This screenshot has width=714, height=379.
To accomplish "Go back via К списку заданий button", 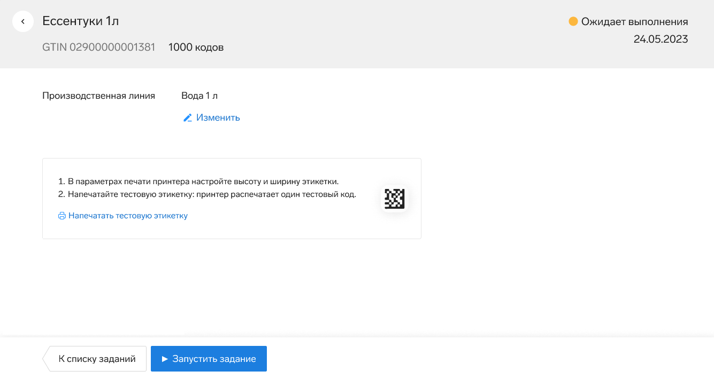I will pos(95,359).
